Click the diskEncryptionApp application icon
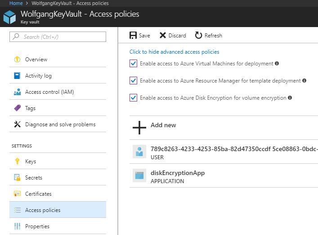The image size is (318, 235). click(x=139, y=175)
